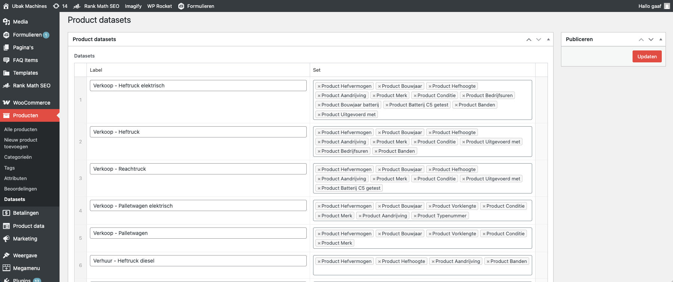Screen dimensions: 673x282
Task: Collapse the Product datasets panel with triangle toggle
Action: (548, 39)
